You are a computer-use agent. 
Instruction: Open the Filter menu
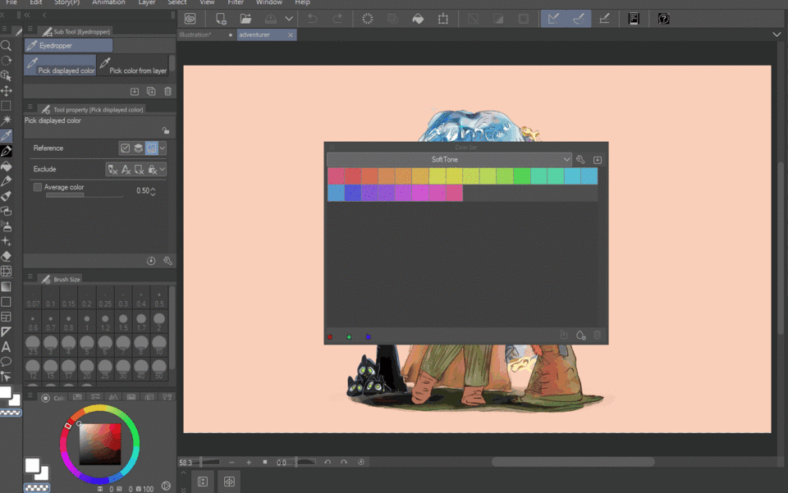pyautogui.click(x=236, y=2)
